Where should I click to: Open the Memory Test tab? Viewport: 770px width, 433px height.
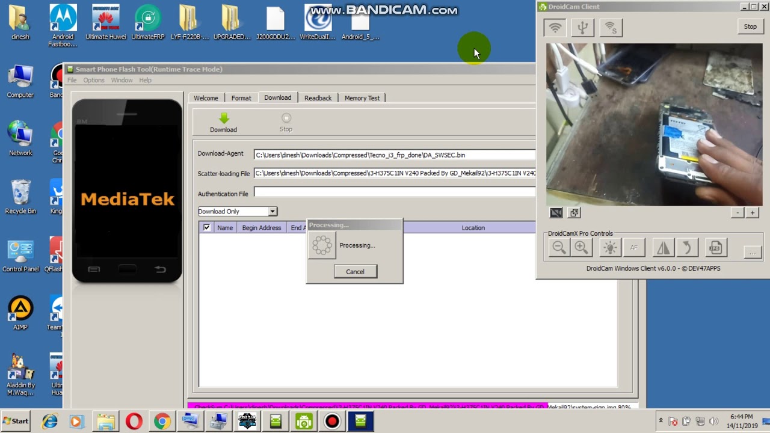tap(362, 98)
